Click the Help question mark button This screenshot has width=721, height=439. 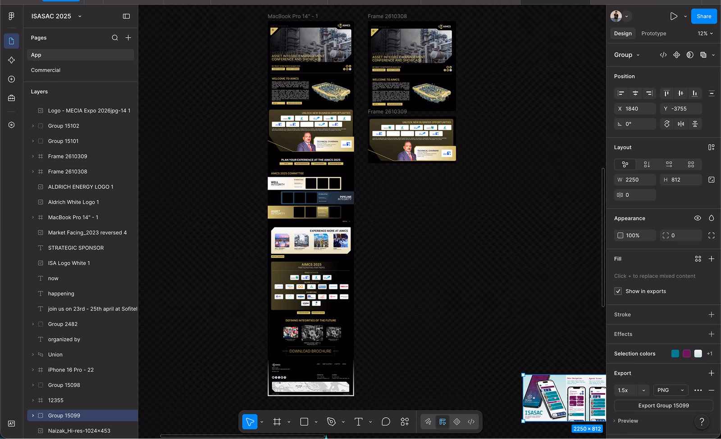[x=702, y=421]
